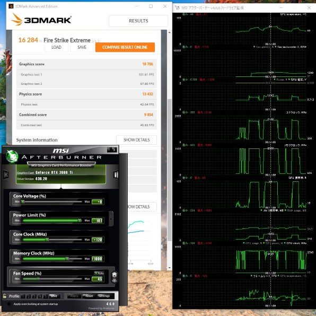The height and width of the screenshot is (316, 316).
Task: Click the GeForce RTX 2080 Ti label
Action: pyautogui.click(x=54, y=173)
